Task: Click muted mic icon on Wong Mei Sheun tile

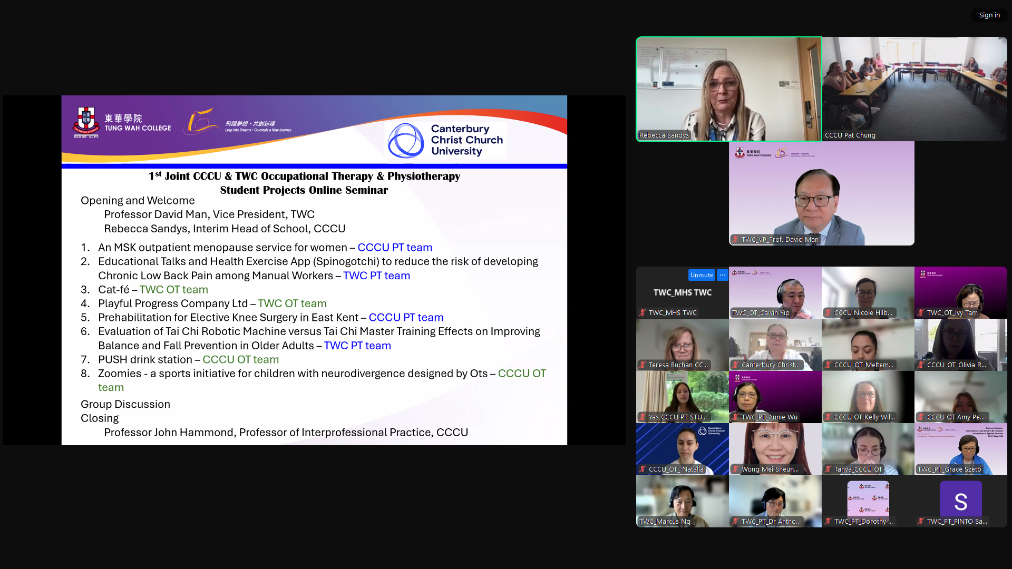Action: 736,469
